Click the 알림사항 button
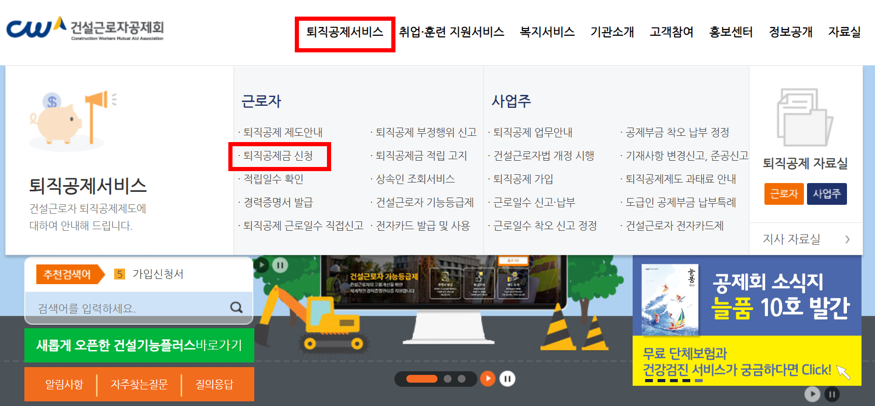 click(x=64, y=384)
